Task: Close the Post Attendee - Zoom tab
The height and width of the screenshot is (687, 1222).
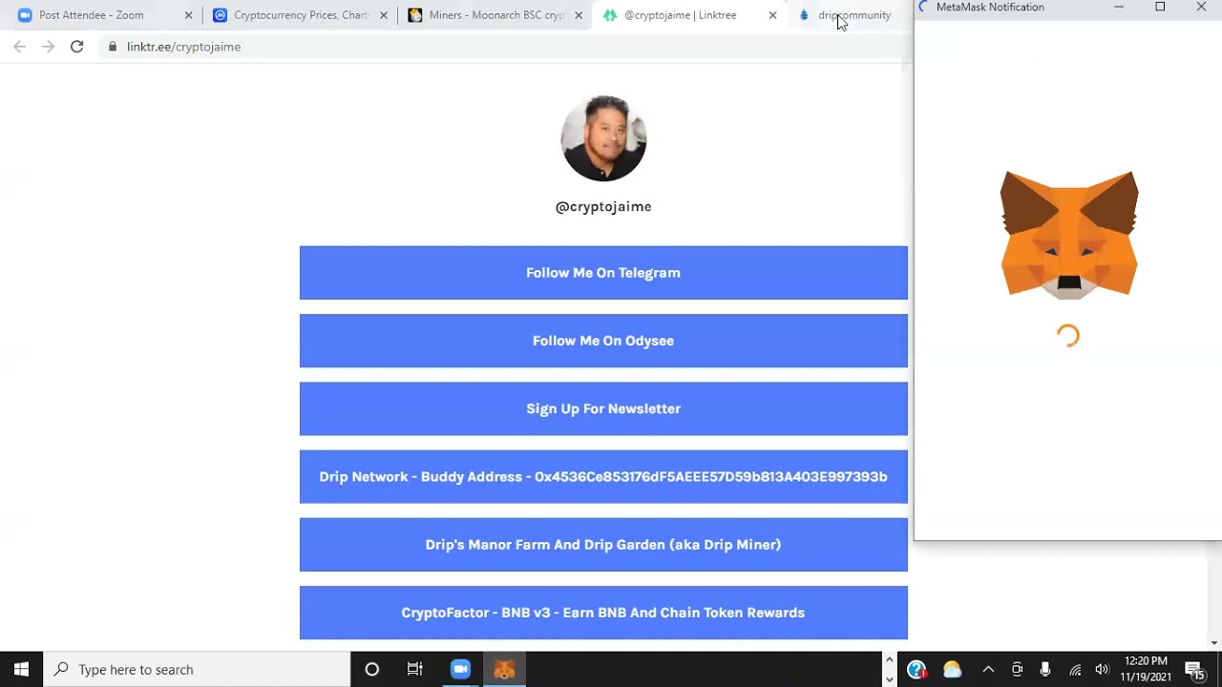Action: pos(188,15)
